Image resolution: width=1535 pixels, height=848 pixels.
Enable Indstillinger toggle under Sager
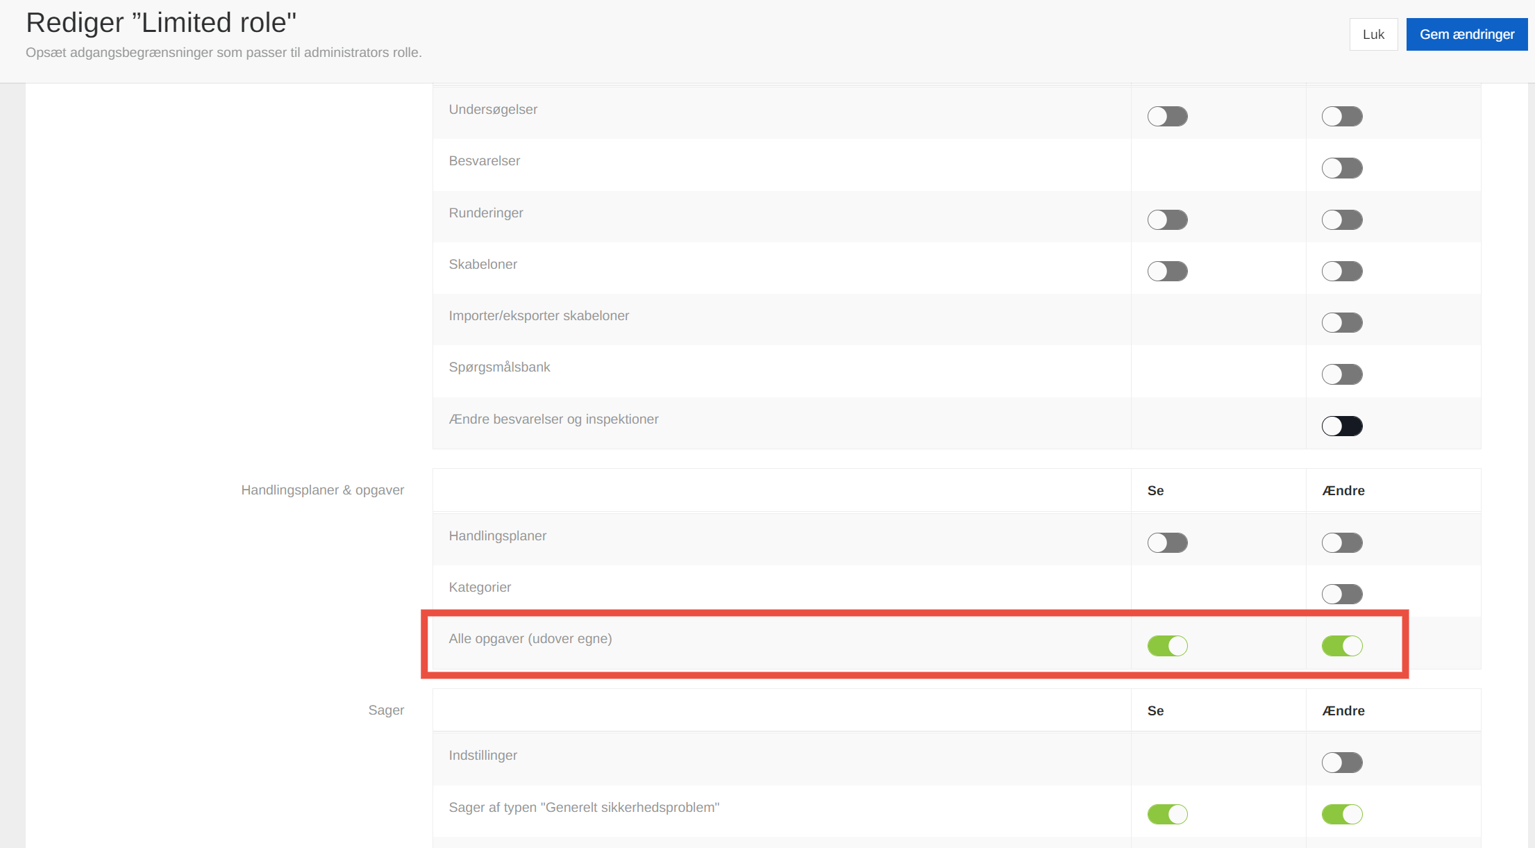(1341, 763)
